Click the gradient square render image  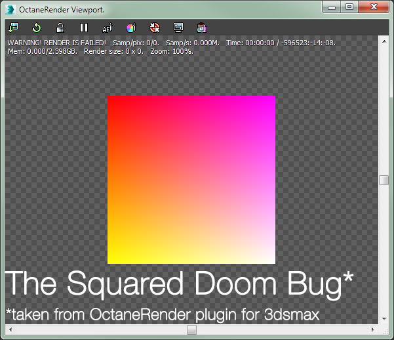[x=191, y=180]
